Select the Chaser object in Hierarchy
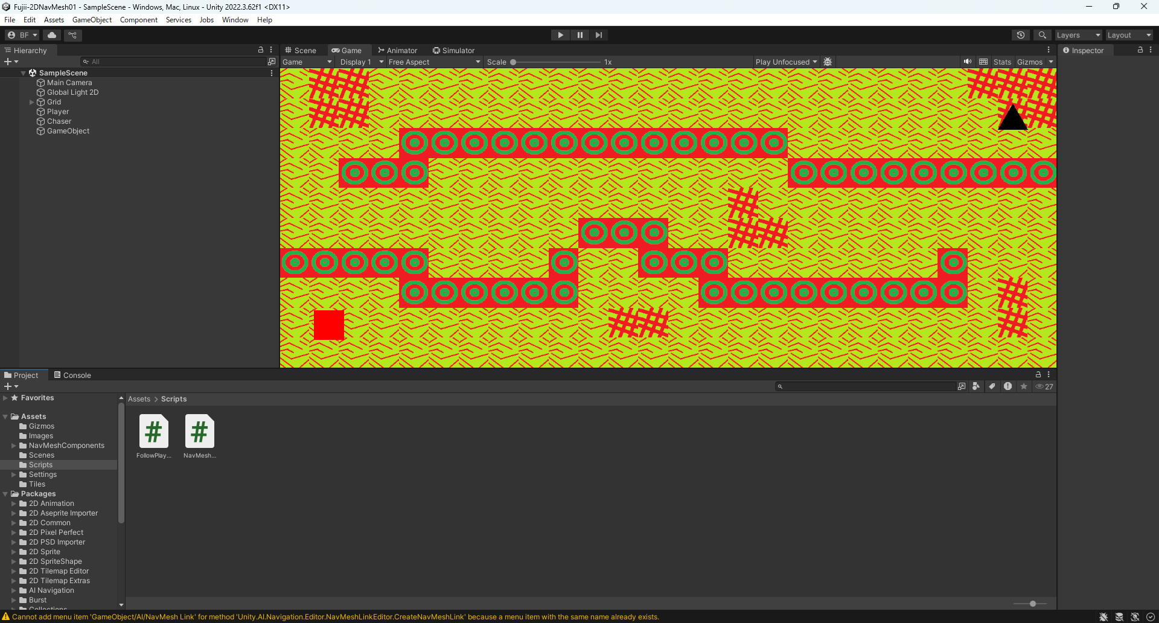 [59, 121]
